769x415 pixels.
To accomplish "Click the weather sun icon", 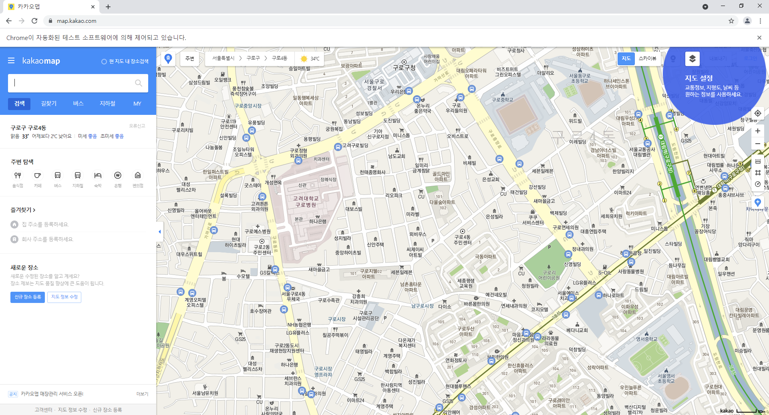I will click(x=304, y=59).
